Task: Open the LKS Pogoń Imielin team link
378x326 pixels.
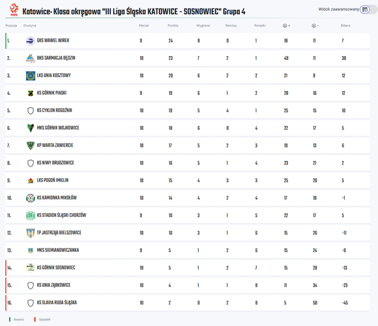Action: 53,180
